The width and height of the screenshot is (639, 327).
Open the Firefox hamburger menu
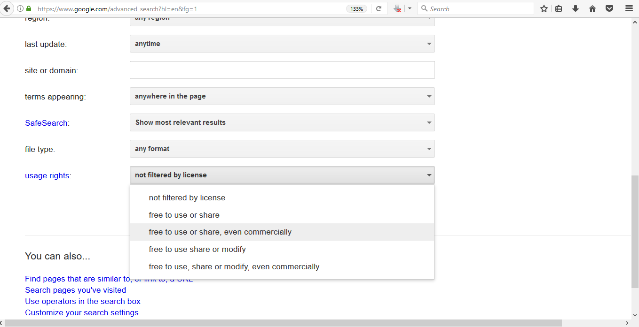629,8
